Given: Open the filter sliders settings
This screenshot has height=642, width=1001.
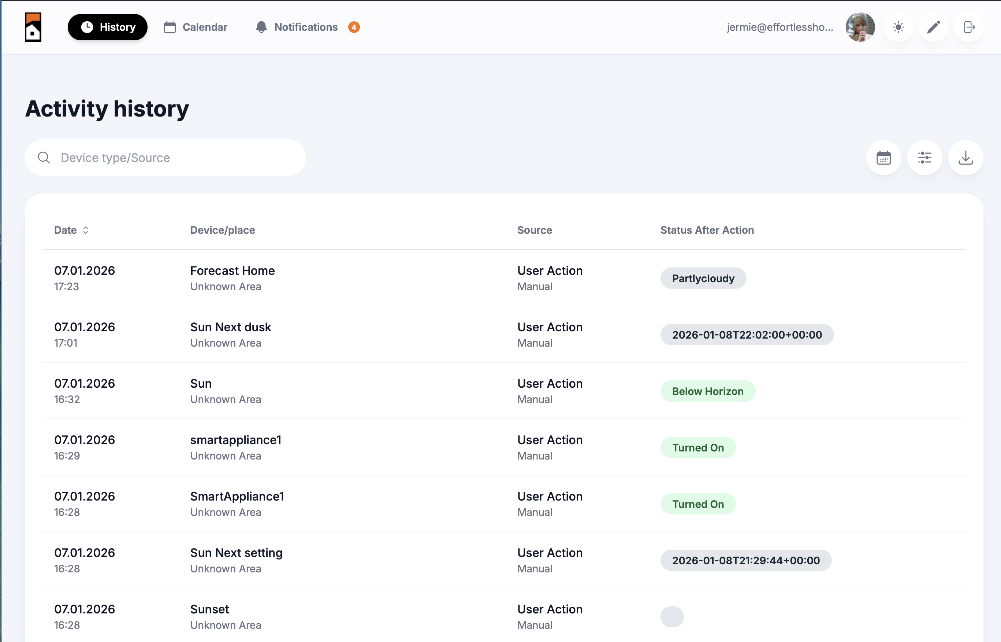Looking at the screenshot, I should (924, 158).
